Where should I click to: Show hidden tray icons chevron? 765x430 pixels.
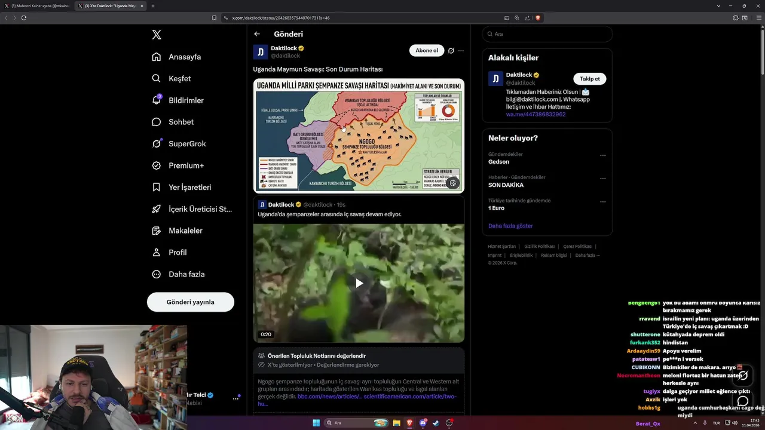coord(695,423)
